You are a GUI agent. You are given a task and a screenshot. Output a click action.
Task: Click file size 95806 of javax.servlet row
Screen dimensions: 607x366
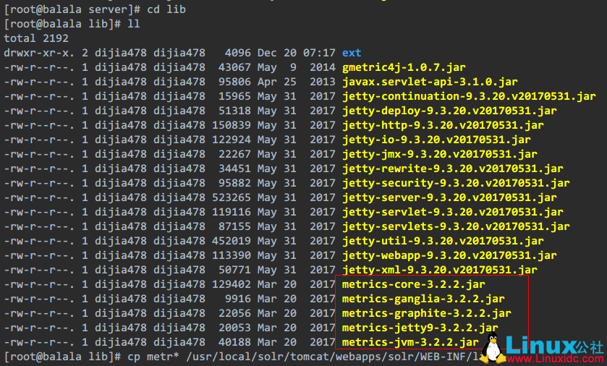pos(234,82)
